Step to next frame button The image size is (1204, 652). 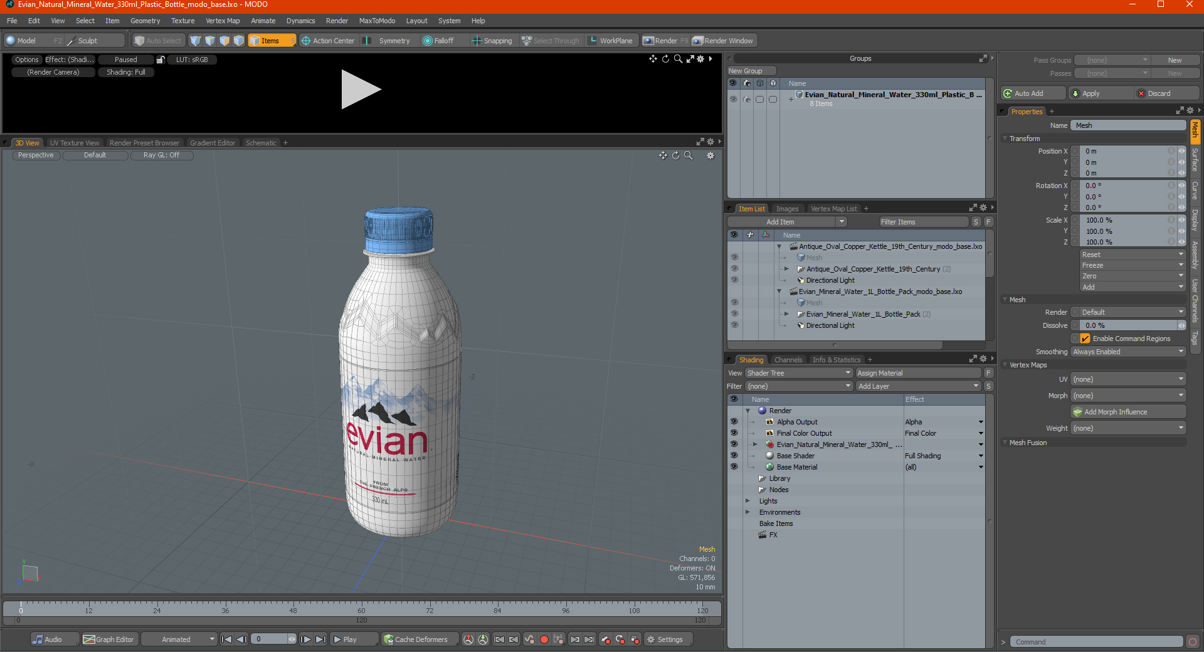(x=305, y=639)
